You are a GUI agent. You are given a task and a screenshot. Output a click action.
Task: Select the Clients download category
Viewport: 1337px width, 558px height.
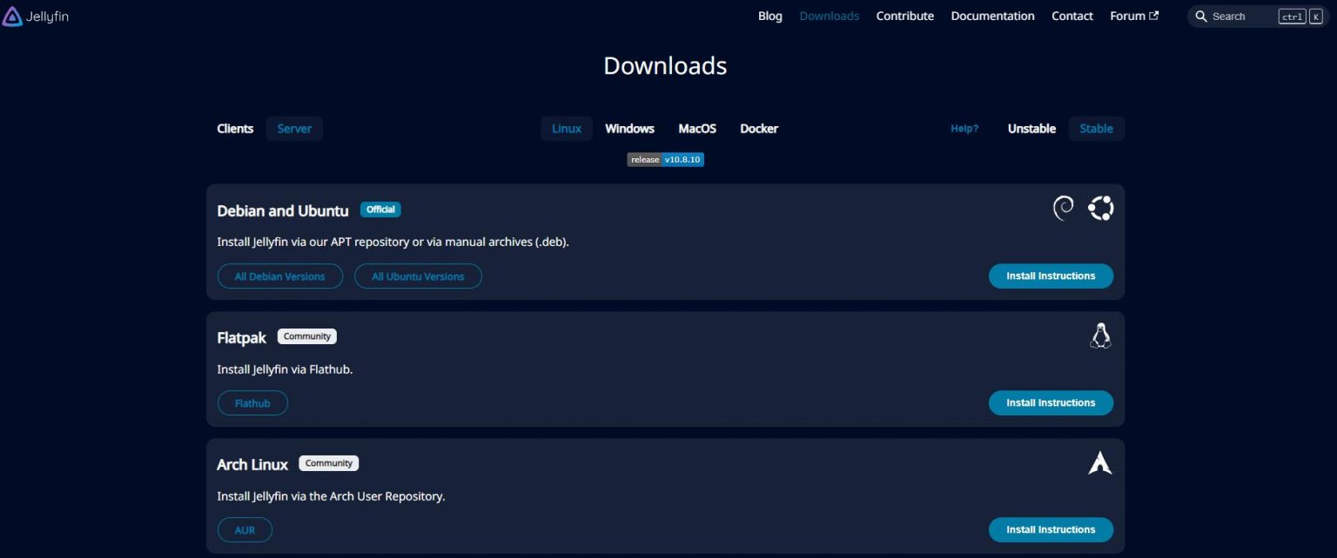tap(235, 128)
